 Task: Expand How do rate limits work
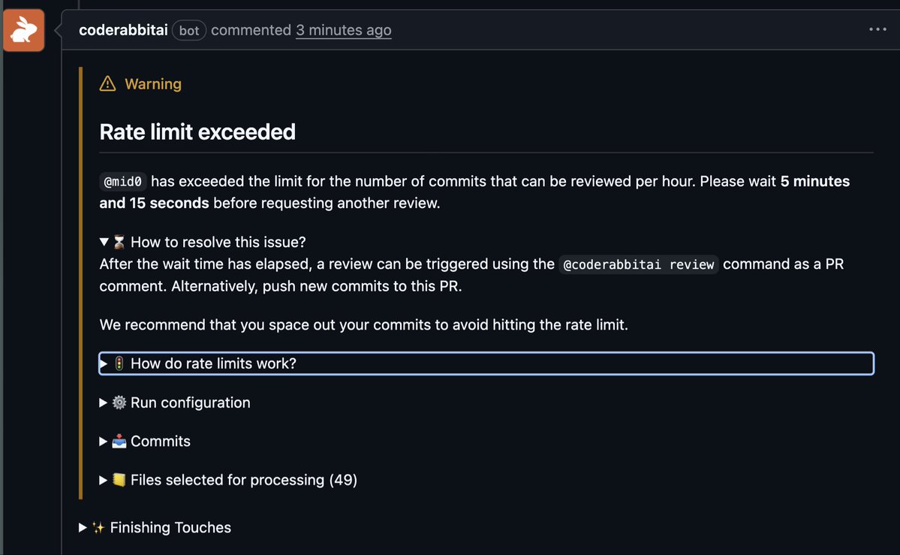(213, 364)
